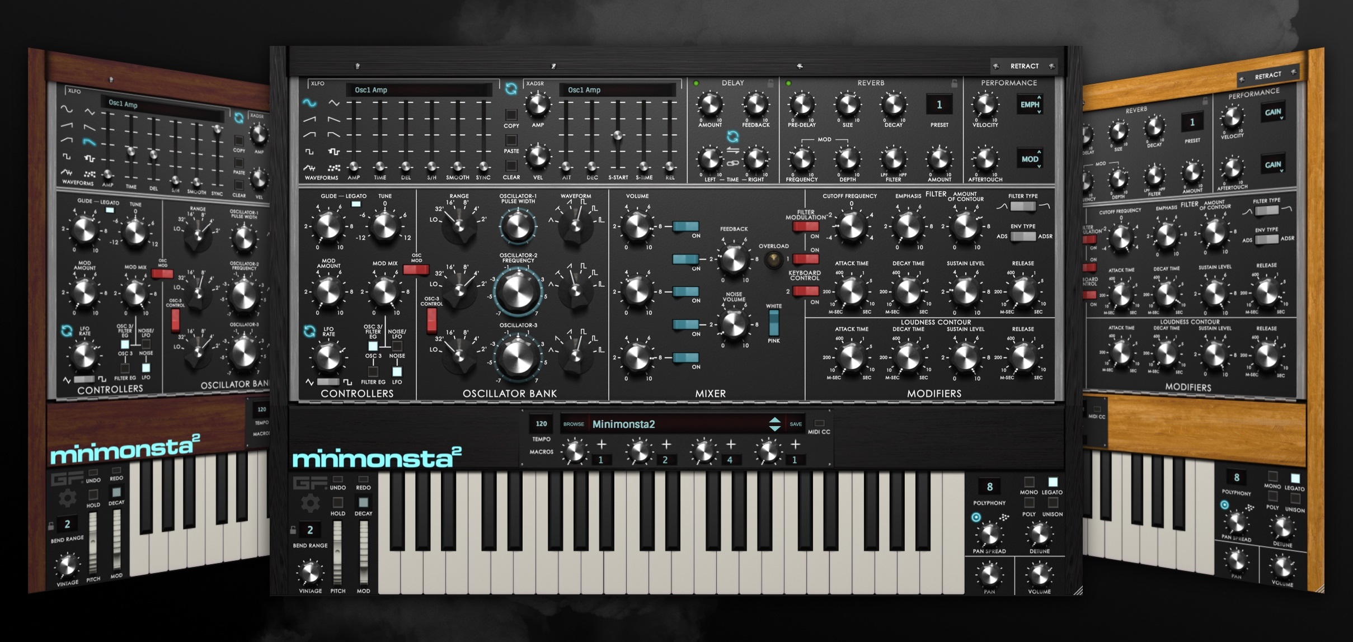Click the Redo icon above the keyboard
Screen dimensions: 1353x642
[364, 479]
